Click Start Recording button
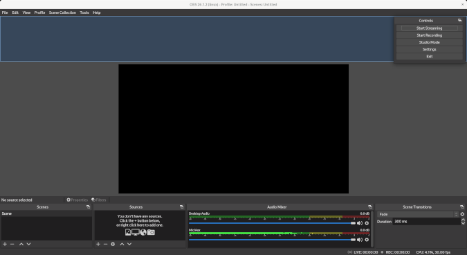The image size is (467, 255). tap(429, 35)
